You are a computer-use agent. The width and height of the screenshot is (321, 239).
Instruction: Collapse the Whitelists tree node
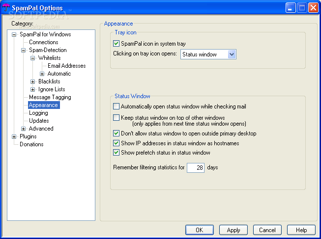point(32,58)
